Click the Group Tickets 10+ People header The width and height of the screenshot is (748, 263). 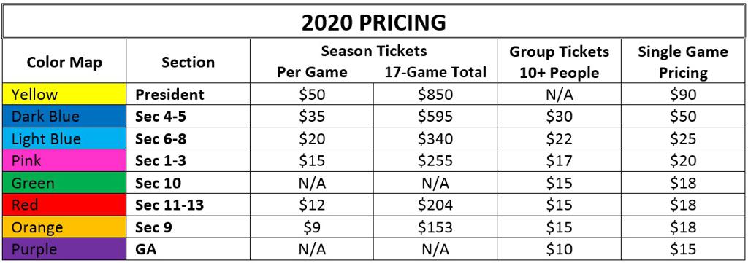pyautogui.click(x=559, y=62)
